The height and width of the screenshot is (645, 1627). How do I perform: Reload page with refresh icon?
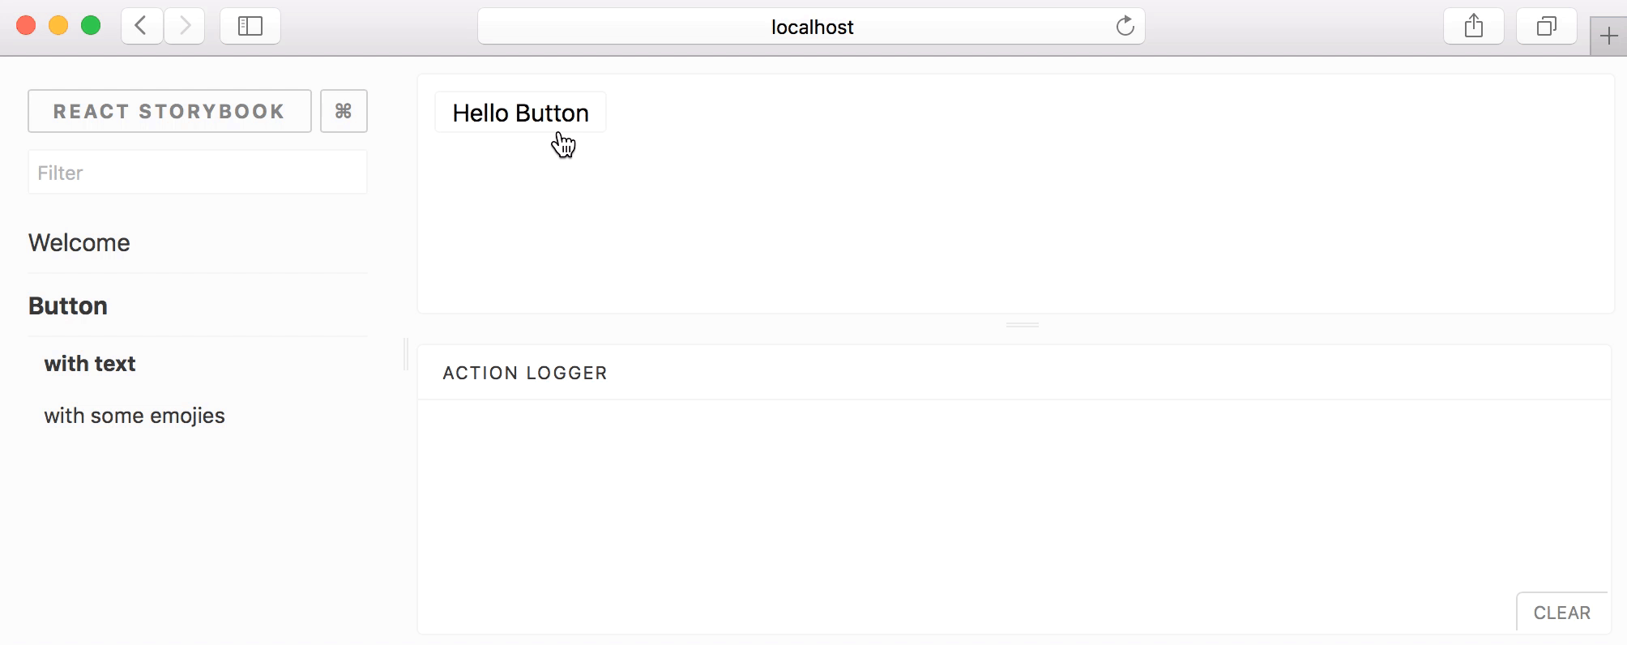1125,26
